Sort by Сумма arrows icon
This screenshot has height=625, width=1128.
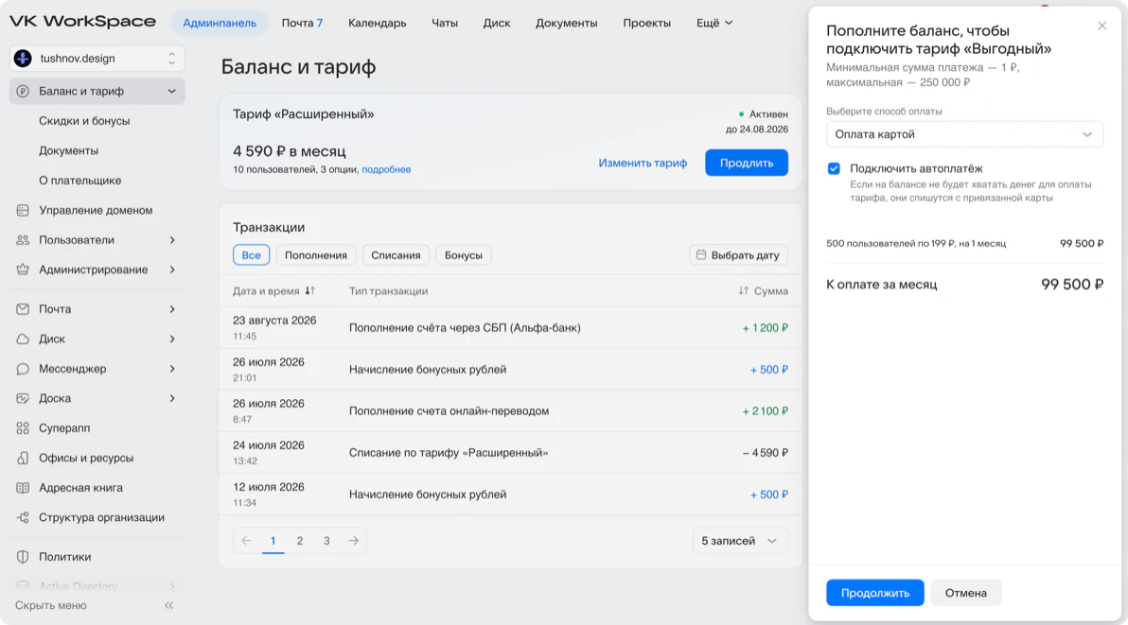[743, 291]
